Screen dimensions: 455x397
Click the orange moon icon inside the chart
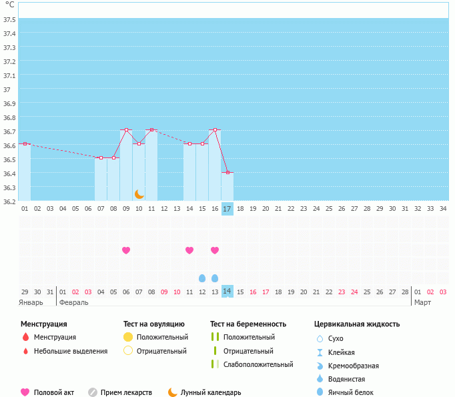[139, 194]
